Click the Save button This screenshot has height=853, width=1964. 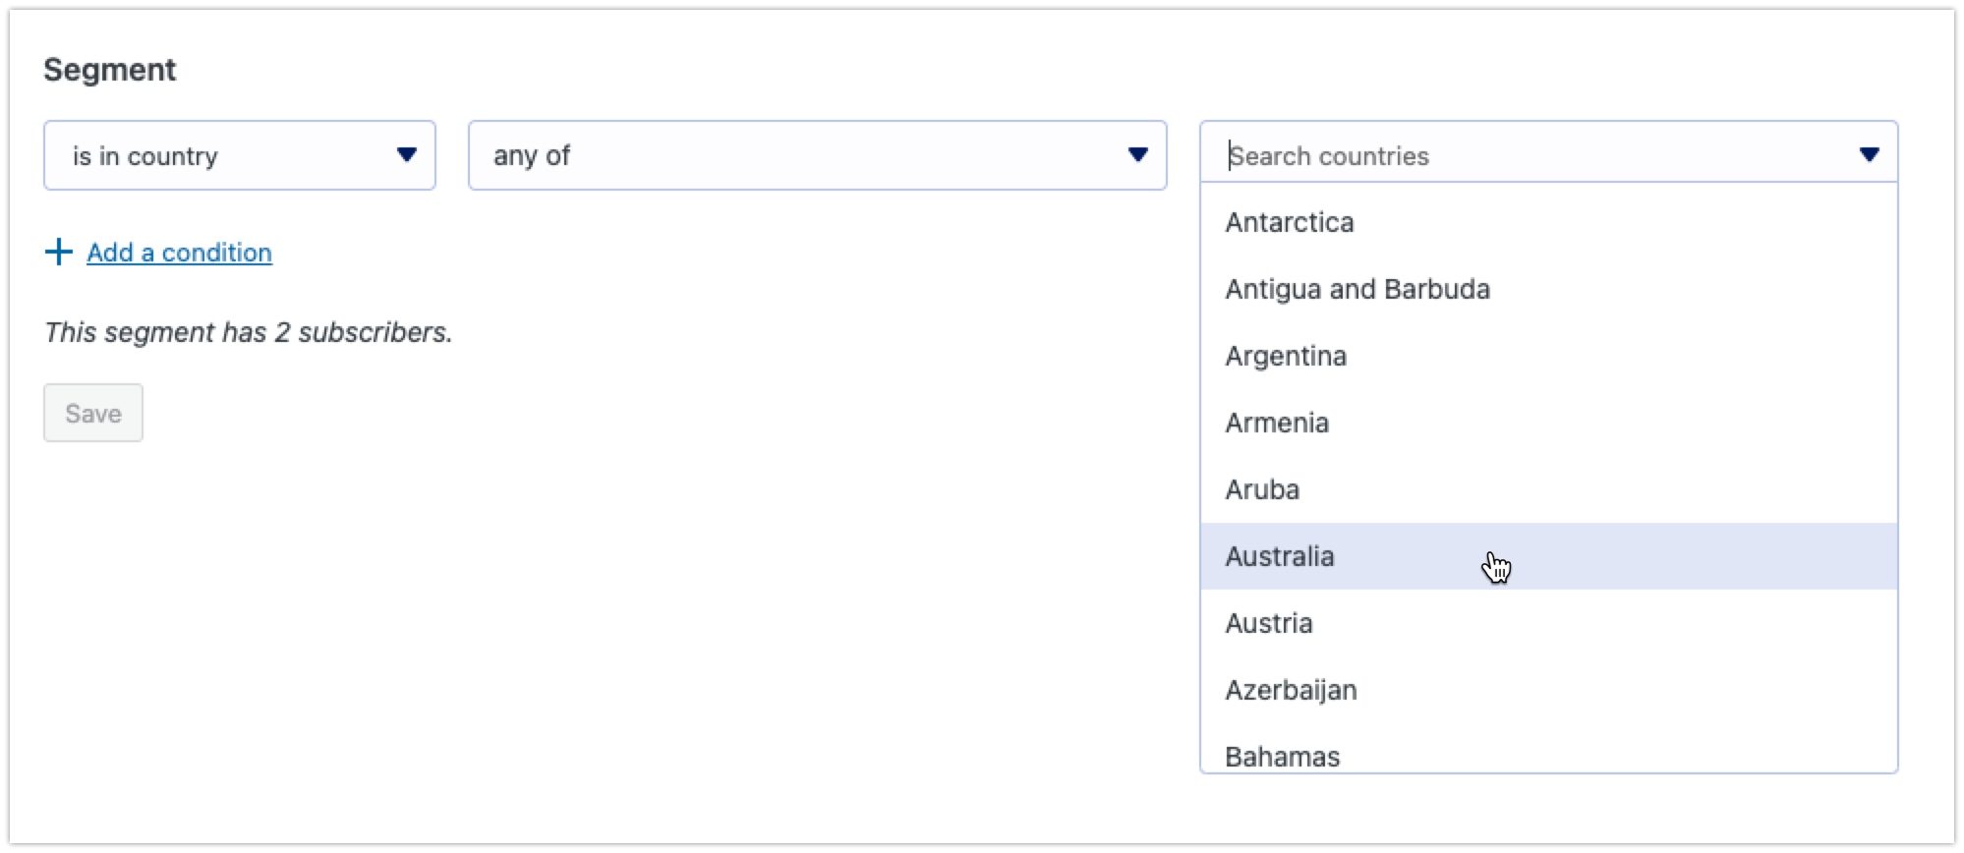tap(93, 413)
